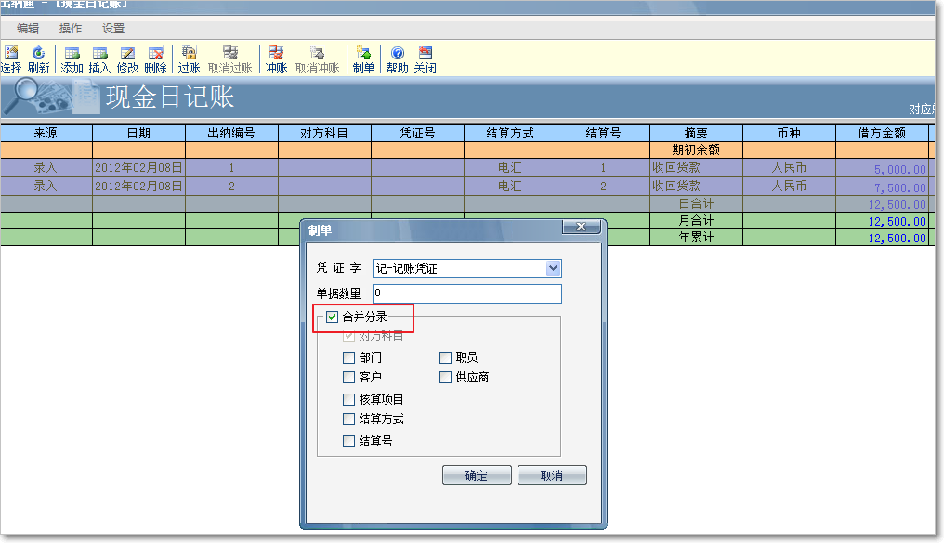Tick the 供应商 checkbox

pyautogui.click(x=446, y=378)
